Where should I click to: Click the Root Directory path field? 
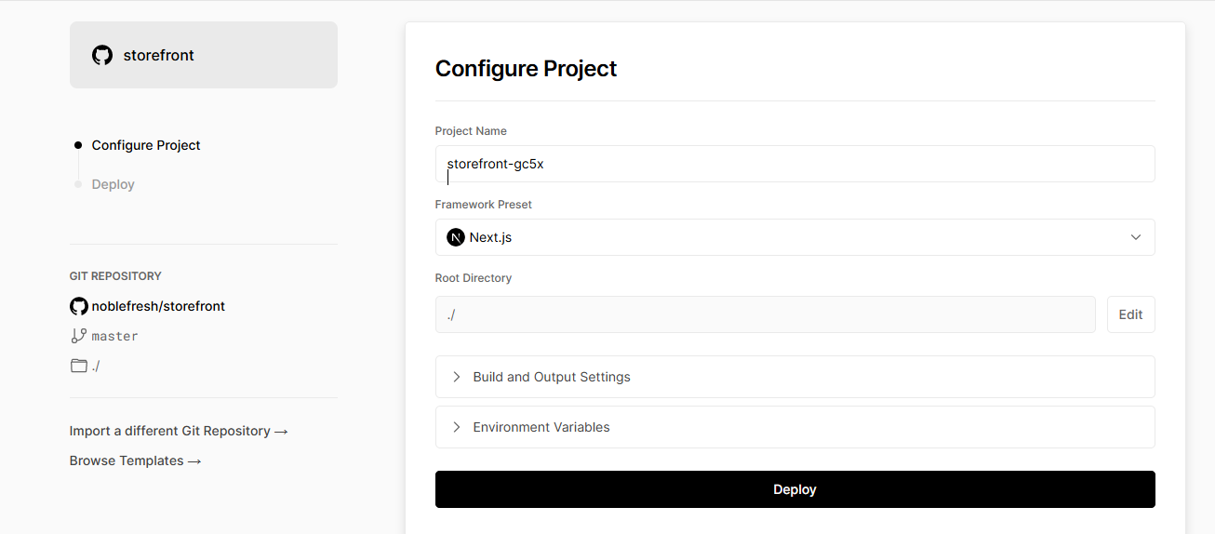[766, 314]
